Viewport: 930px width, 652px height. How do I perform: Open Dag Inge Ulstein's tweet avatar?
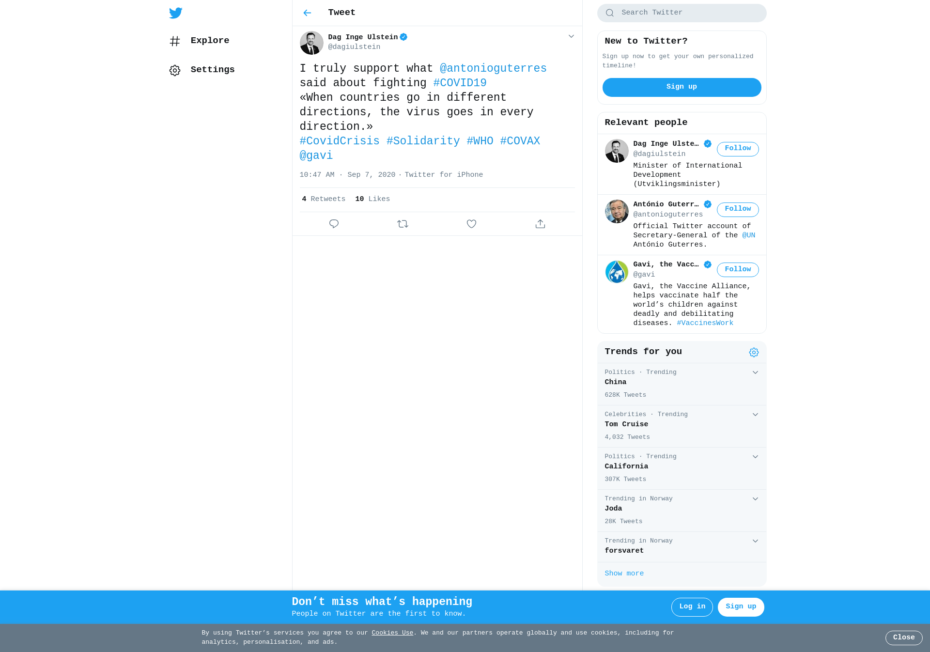pyautogui.click(x=311, y=43)
